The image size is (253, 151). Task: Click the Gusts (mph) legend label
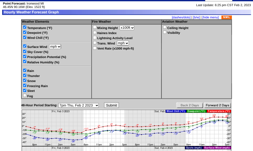194,148
